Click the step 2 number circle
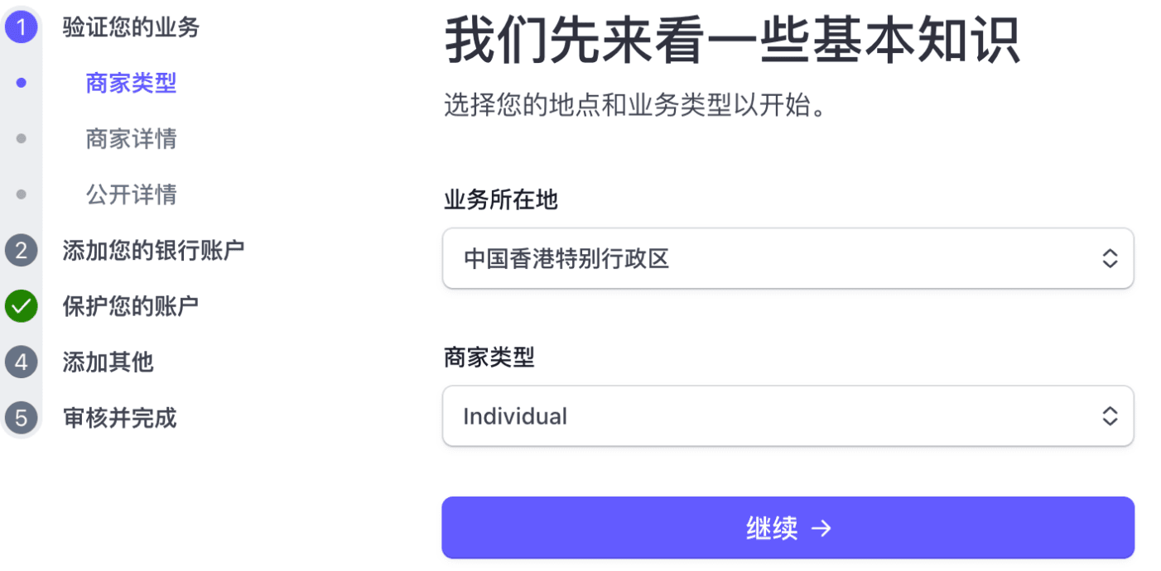 (22, 250)
